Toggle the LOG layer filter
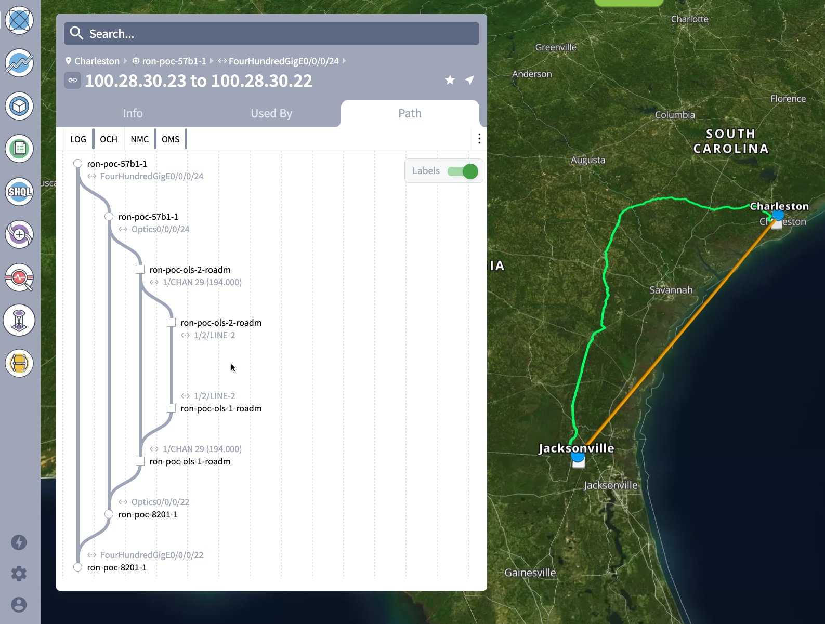 click(x=78, y=139)
